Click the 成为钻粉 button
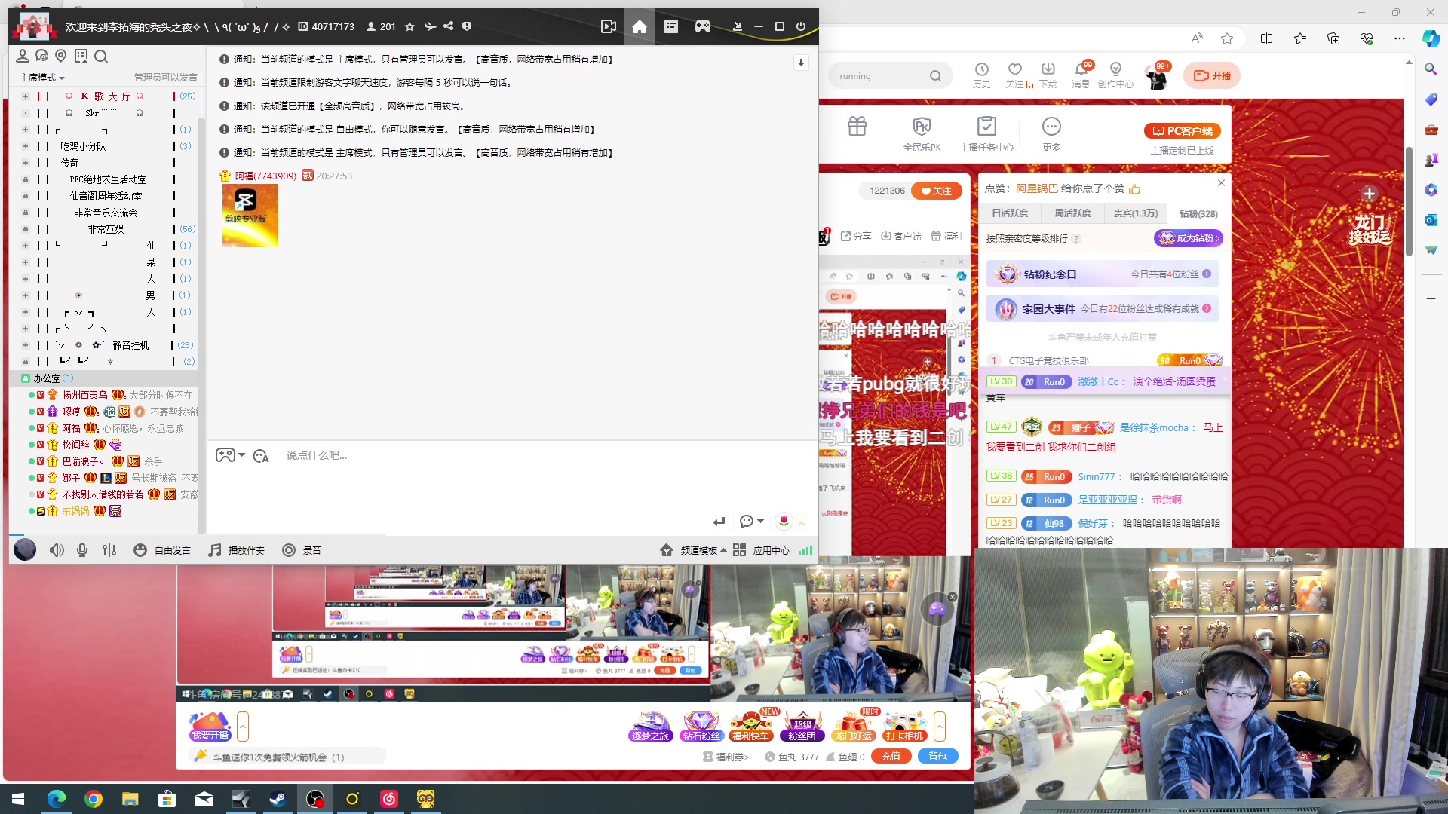1448x814 pixels. click(x=1189, y=238)
